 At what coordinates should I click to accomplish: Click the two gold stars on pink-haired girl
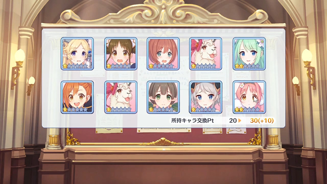tap(239, 109)
